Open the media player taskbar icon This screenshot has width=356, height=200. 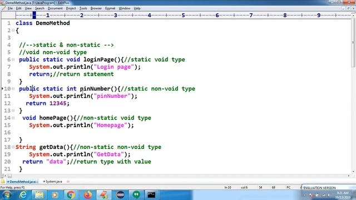point(55,195)
